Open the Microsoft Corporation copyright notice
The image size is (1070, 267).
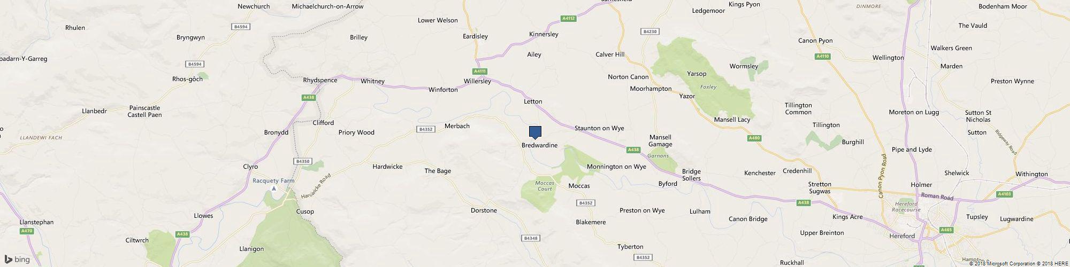[1002, 263]
